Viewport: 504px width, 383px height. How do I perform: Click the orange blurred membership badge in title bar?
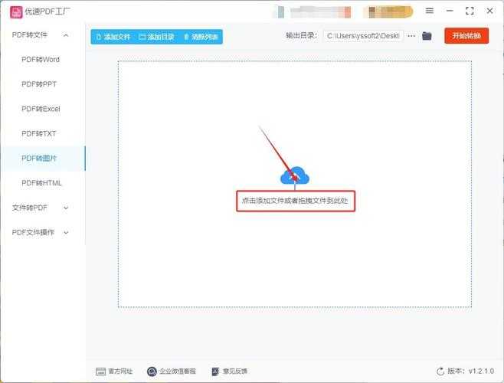tap(388, 11)
